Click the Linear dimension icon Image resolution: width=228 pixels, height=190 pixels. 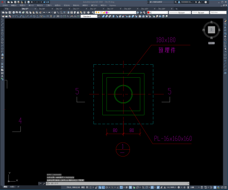(x=14, y=16)
